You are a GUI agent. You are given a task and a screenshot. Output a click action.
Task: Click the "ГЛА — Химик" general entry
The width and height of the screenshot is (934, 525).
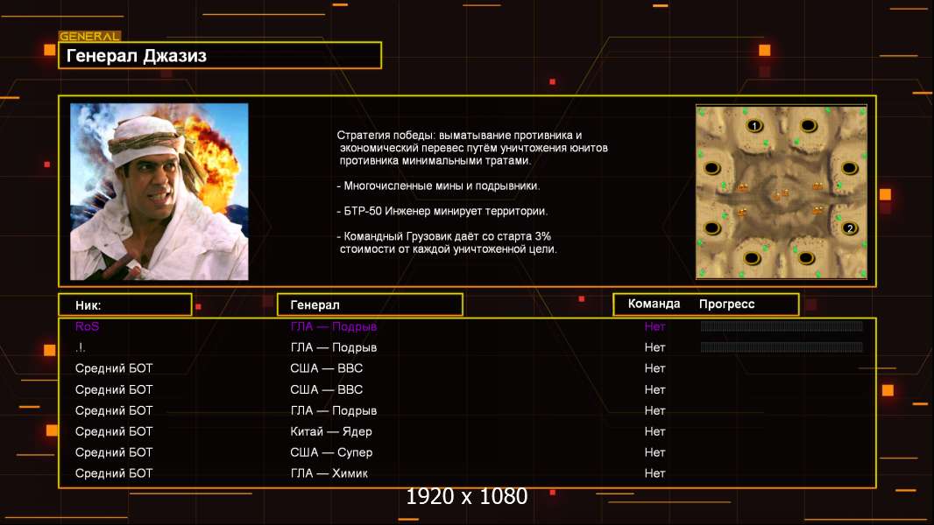(x=329, y=473)
